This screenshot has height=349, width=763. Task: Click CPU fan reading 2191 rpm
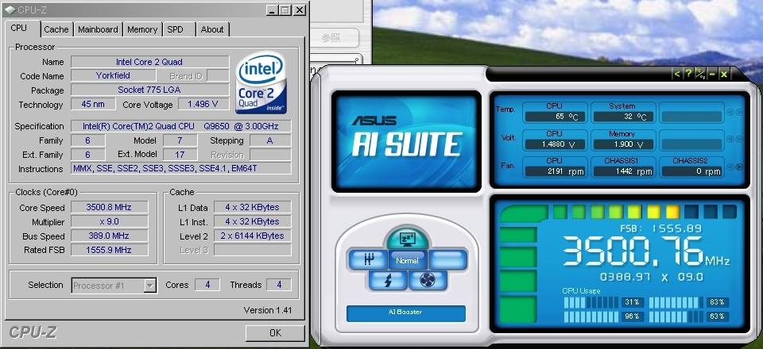[x=555, y=171]
